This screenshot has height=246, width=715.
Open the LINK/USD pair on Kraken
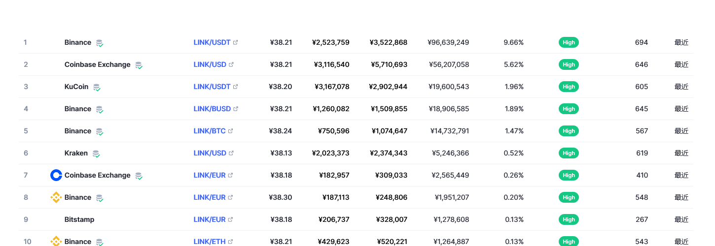[x=210, y=153]
